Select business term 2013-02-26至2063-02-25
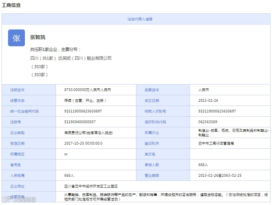 pyautogui.click(x=220, y=176)
